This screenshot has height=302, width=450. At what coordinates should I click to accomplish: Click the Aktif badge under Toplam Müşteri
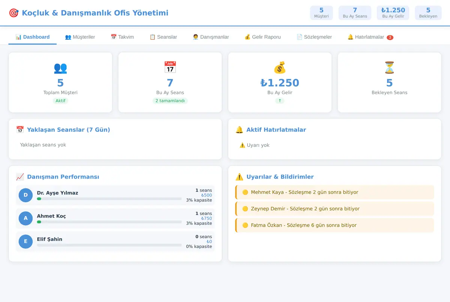click(60, 101)
